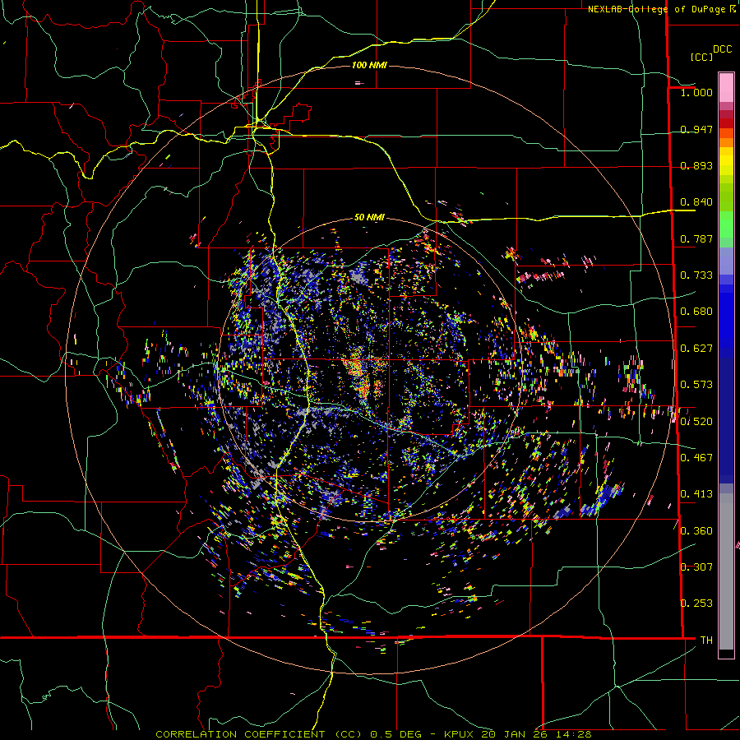Click the 0.680 scale value

[696, 312]
